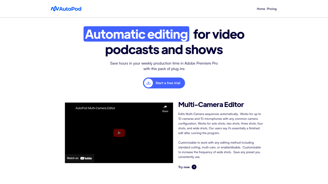The width and height of the screenshot is (328, 184).
Task: Click the Multi-Camera Editor heading
Action: 211,104
